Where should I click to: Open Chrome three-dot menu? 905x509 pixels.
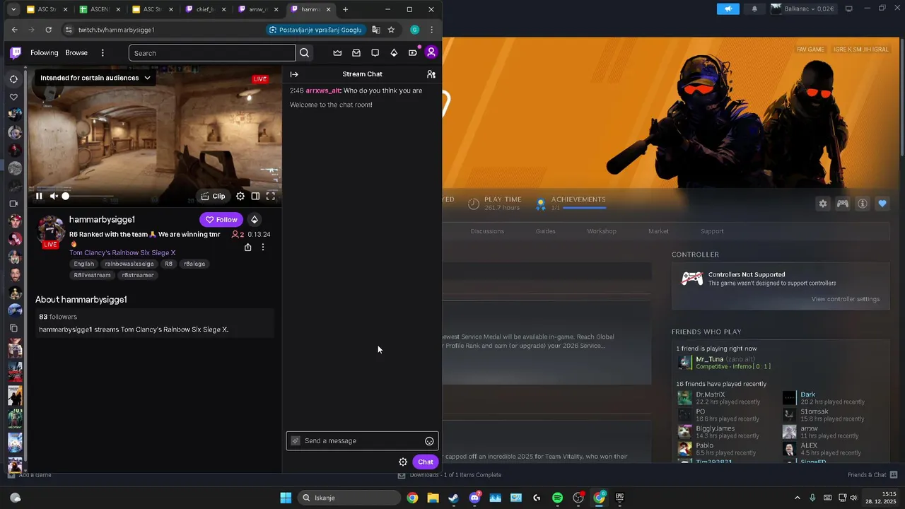[x=431, y=30]
